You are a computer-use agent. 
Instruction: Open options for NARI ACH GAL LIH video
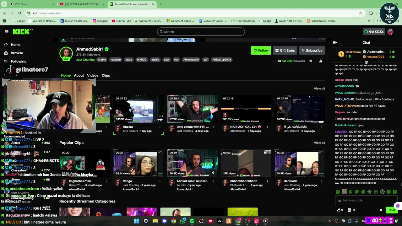267,127
